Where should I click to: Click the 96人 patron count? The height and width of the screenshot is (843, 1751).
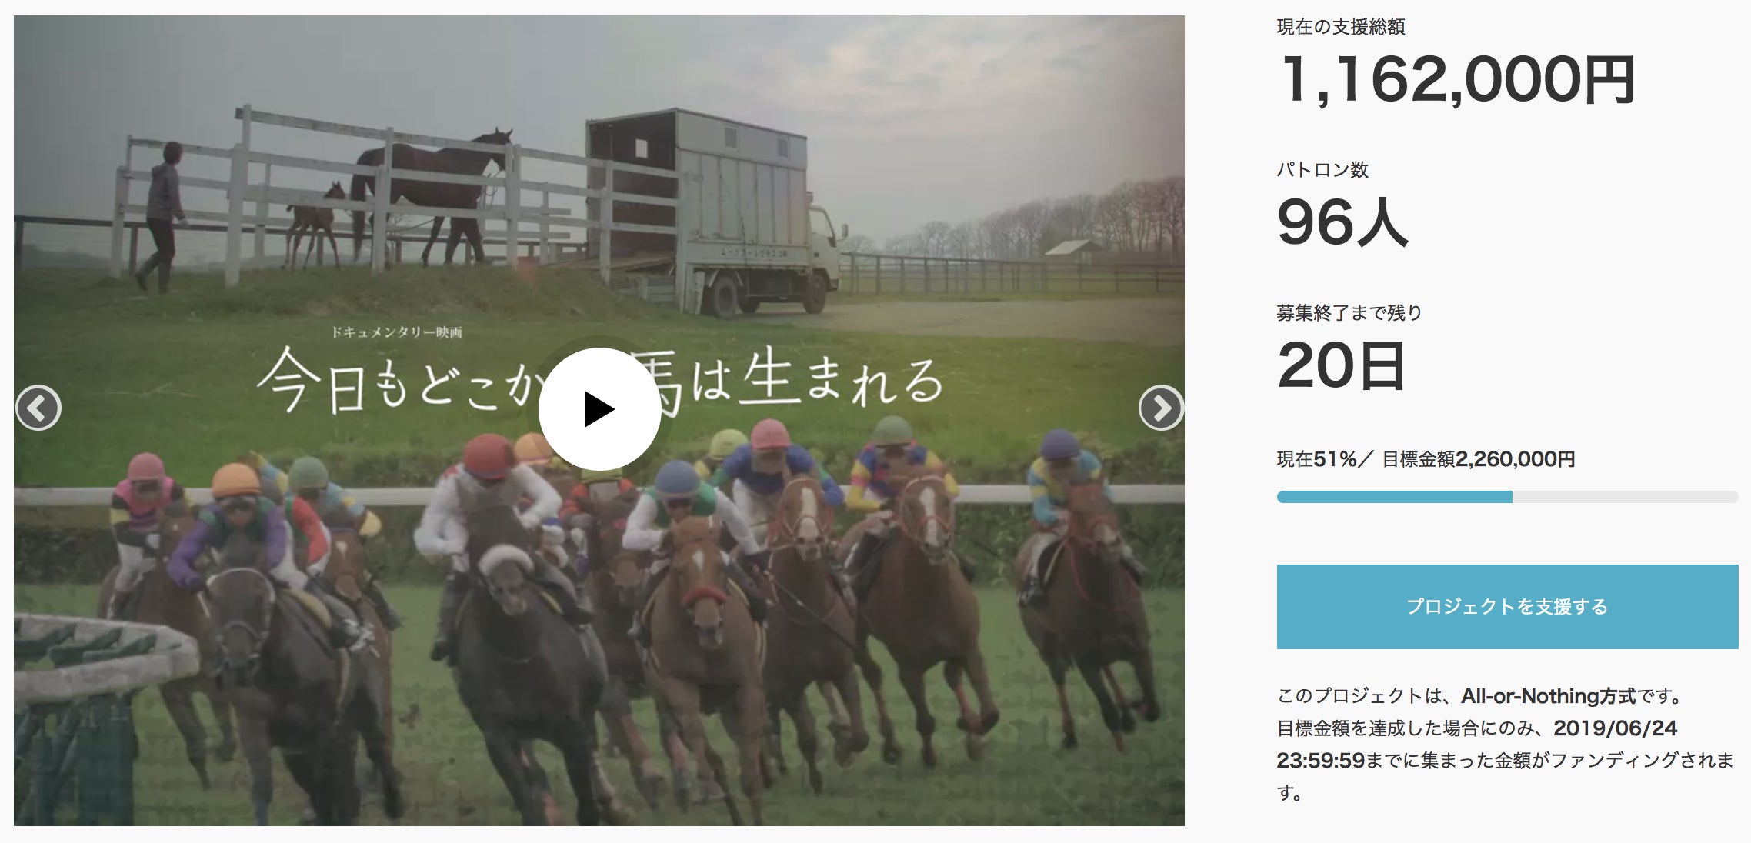[x=1342, y=222]
